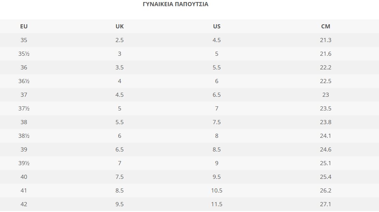Click the EU column header
Viewport: 379px width, 212px height.
click(24, 26)
